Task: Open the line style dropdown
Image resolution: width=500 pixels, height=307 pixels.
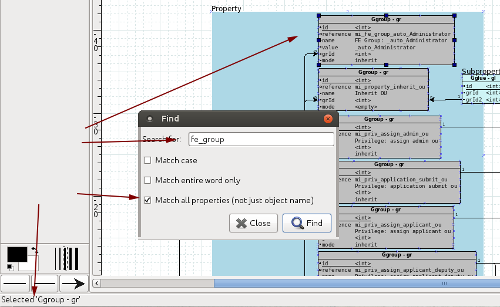Action: pos(45,284)
